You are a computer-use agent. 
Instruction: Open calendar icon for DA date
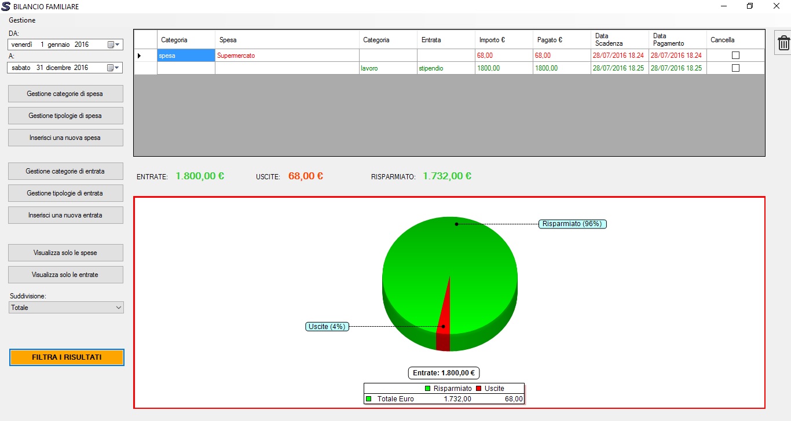coord(111,45)
